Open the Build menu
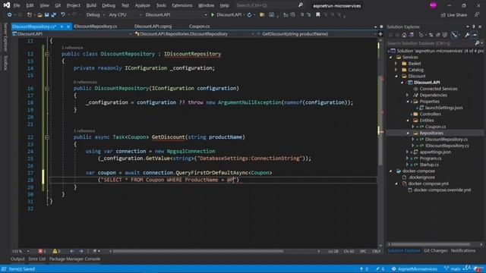Viewport: 486px width, 273px height. pos(91,5)
